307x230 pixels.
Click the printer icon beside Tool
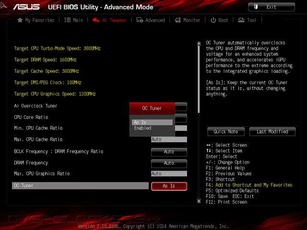click(241, 20)
